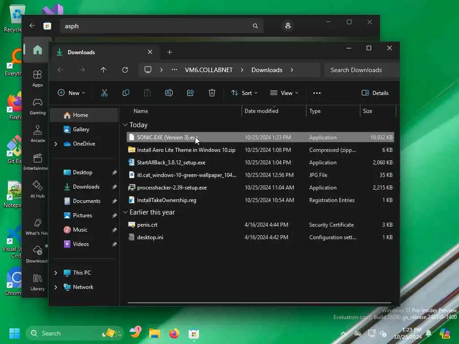Refresh the Downloads folder view
Image resolution: width=459 pixels, height=344 pixels.
coord(125,70)
